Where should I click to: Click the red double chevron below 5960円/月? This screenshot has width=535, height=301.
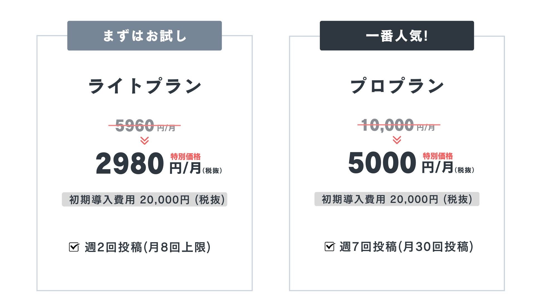point(144,140)
